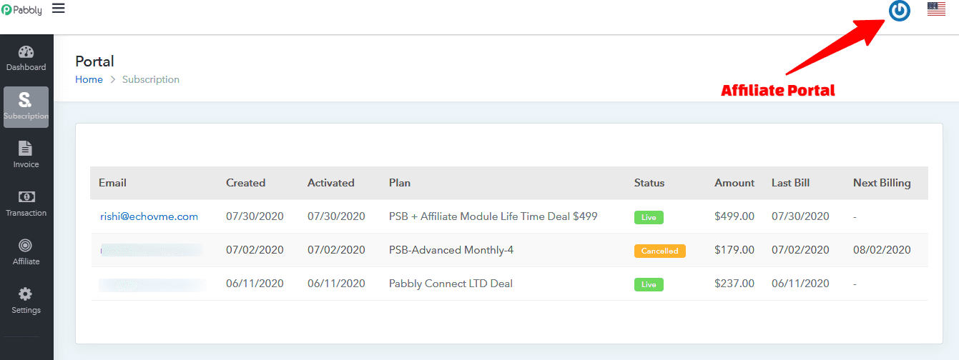Viewport: 959px width, 360px height.
Task: Click Live badge for Pabbly Connect LTD Deal
Action: click(649, 284)
